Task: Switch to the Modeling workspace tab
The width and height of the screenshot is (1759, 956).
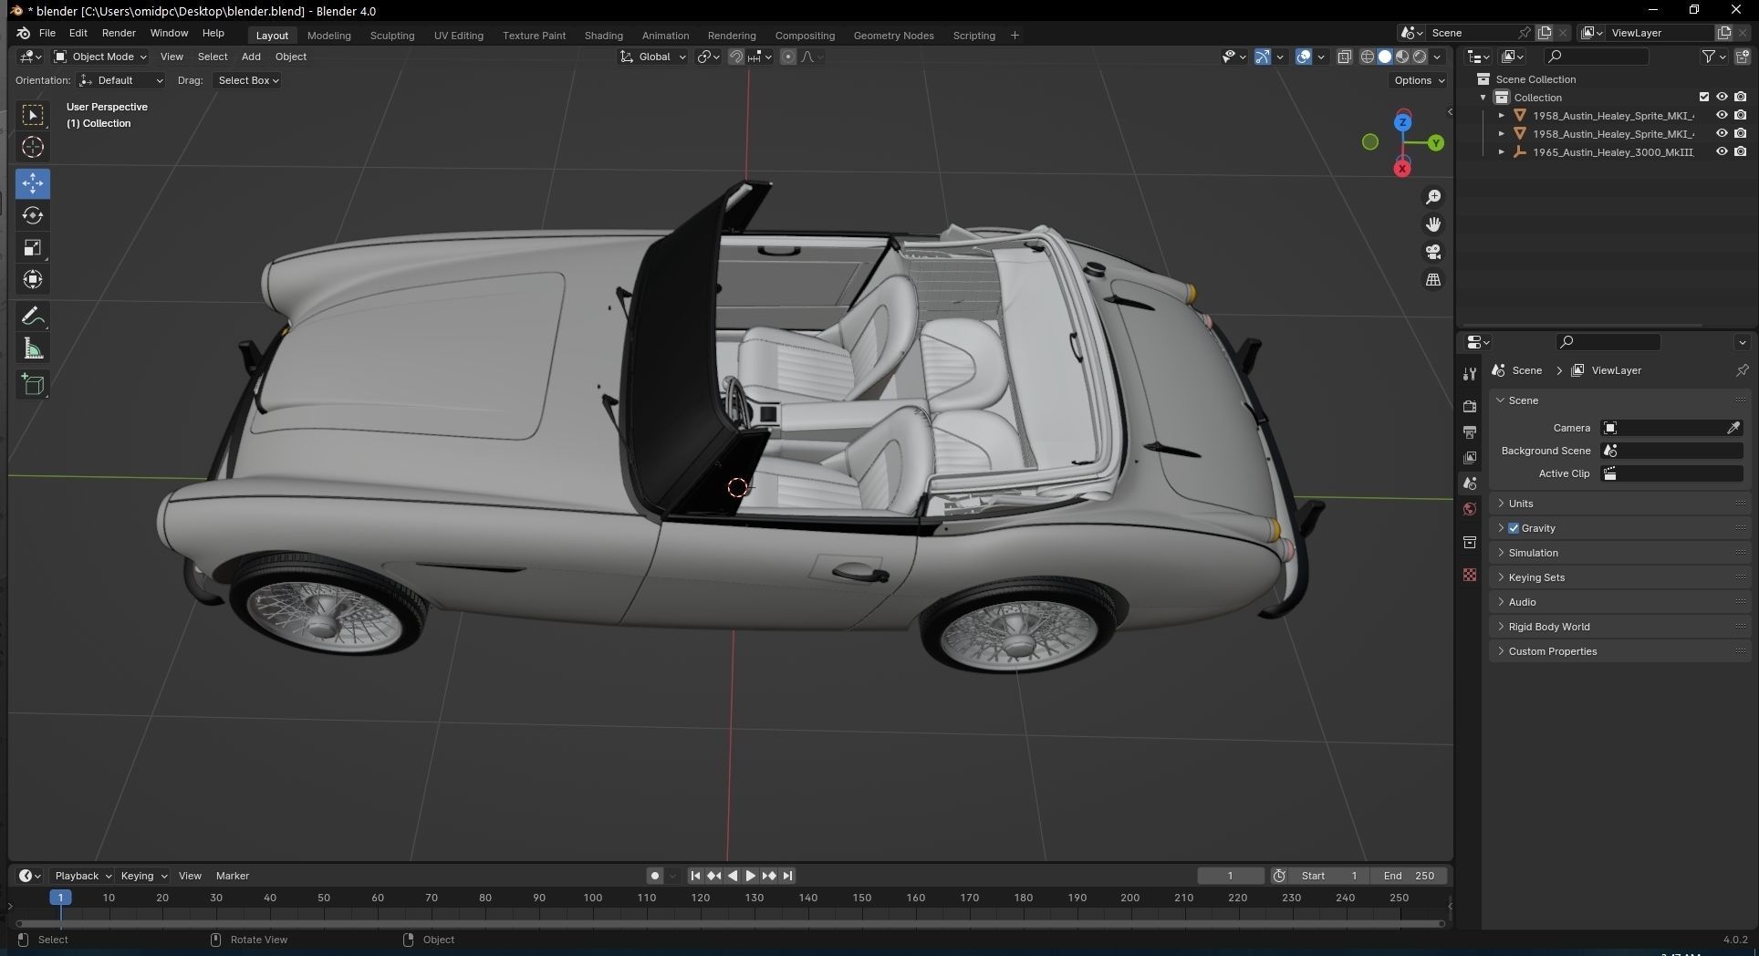Action: [x=328, y=36]
